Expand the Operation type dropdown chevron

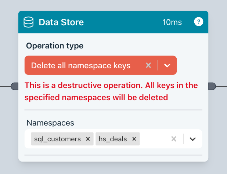pyautogui.click(x=167, y=65)
